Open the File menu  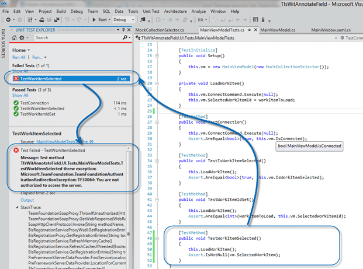(x=6, y=11)
